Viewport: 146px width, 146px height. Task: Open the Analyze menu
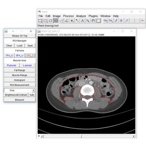coord(81,16)
